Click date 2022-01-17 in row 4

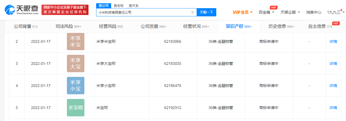coord(41,86)
